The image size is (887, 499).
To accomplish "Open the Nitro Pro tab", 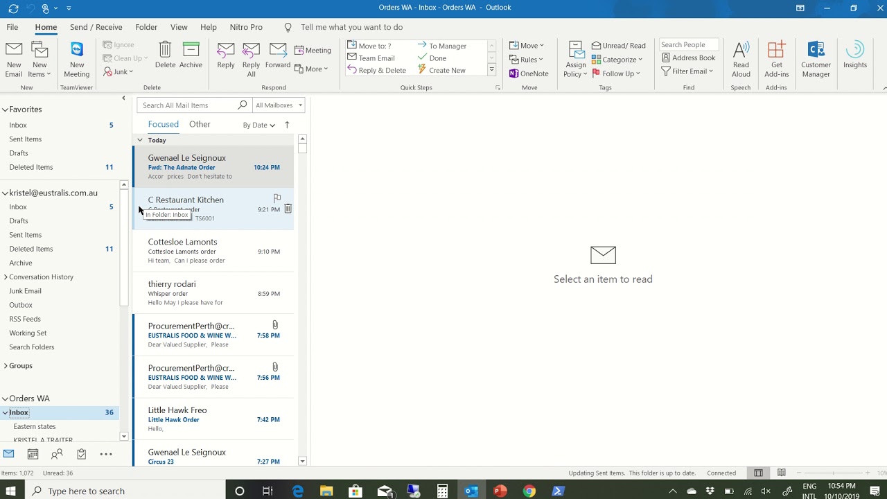I will (246, 27).
